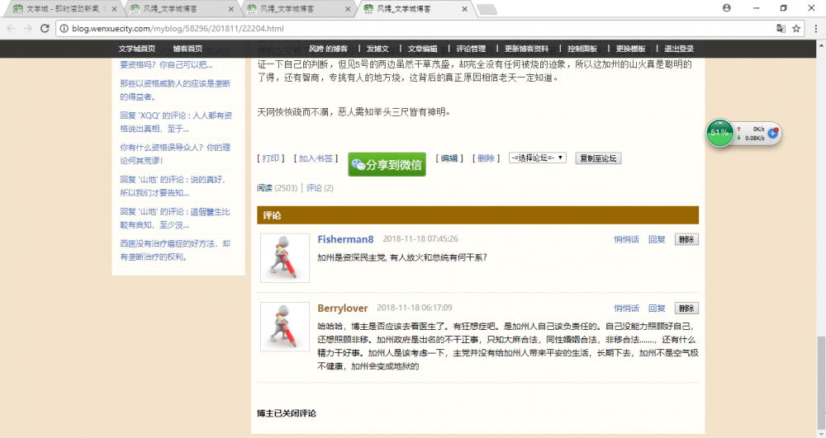Open the 控制面板 menu item
826x438 pixels.
pyautogui.click(x=582, y=49)
